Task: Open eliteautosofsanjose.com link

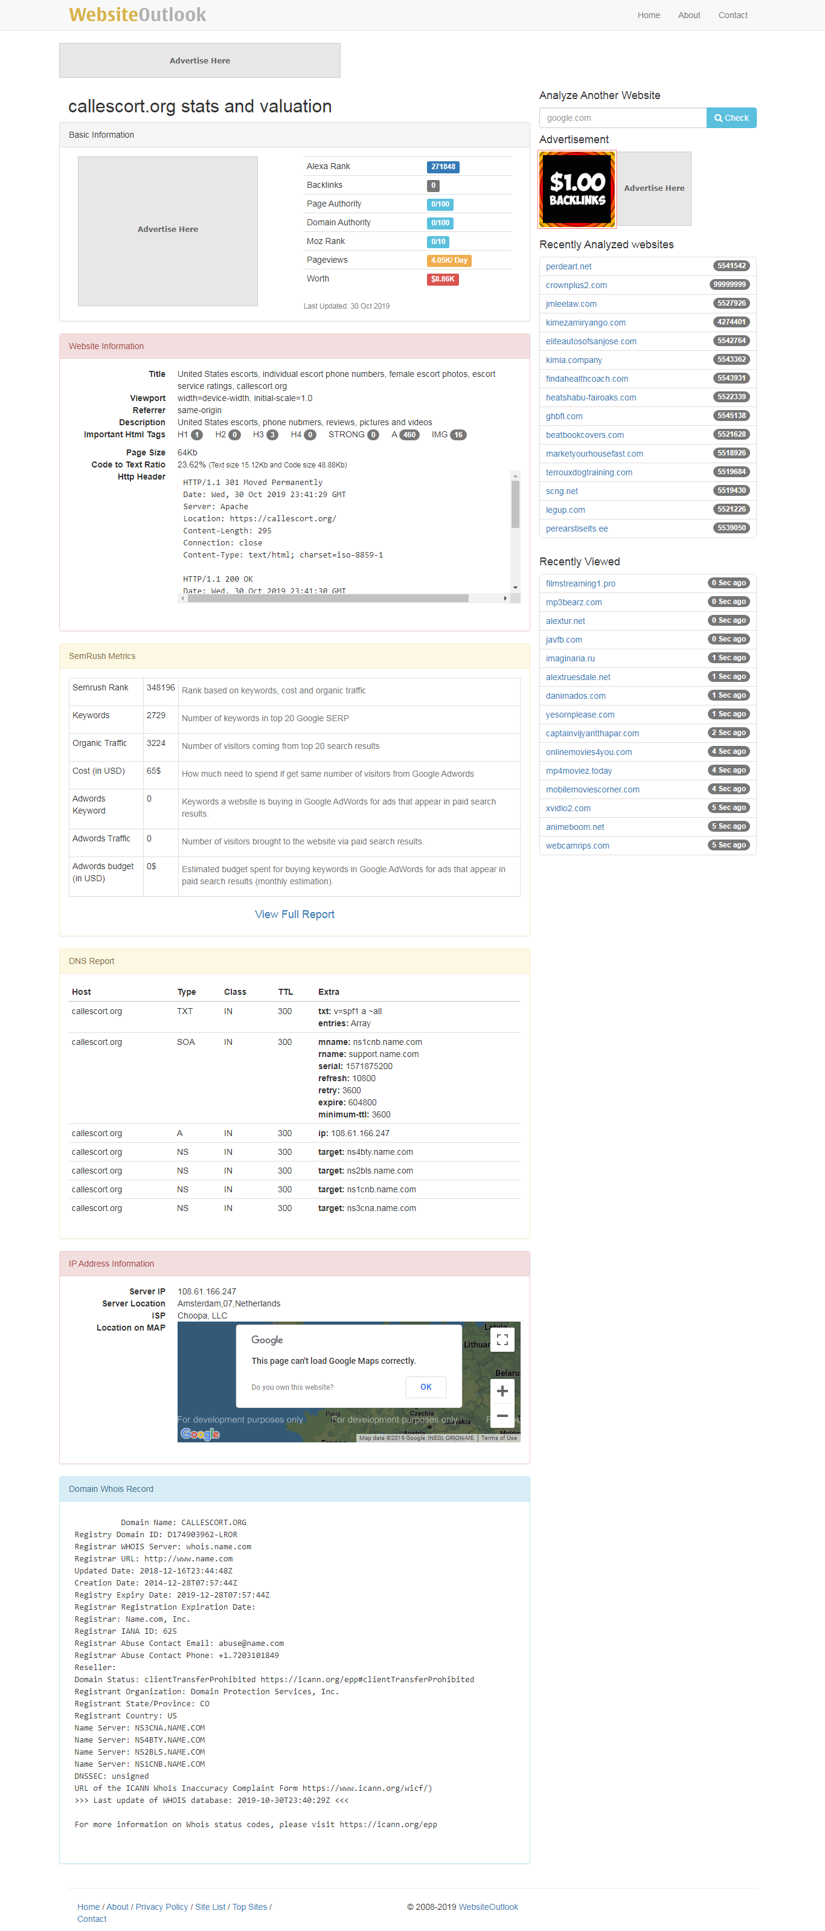Action: pyautogui.click(x=591, y=341)
